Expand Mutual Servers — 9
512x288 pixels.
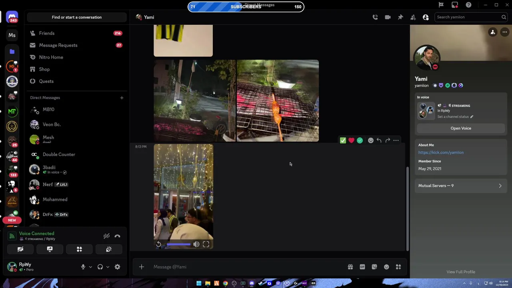[460, 186]
